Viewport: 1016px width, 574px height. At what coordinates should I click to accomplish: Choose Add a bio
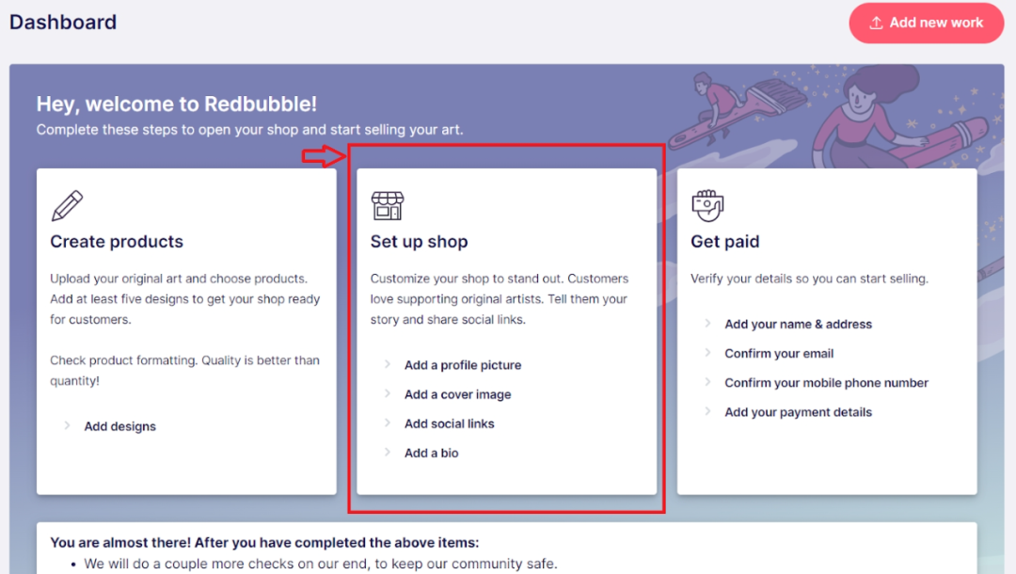point(432,453)
